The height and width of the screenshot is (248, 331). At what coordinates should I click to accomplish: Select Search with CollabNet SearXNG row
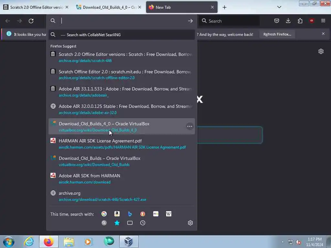click(x=122, y=35)
